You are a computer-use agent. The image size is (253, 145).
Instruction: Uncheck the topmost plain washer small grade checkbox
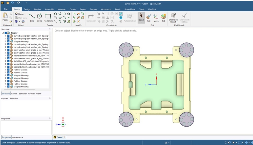point(8,50)
